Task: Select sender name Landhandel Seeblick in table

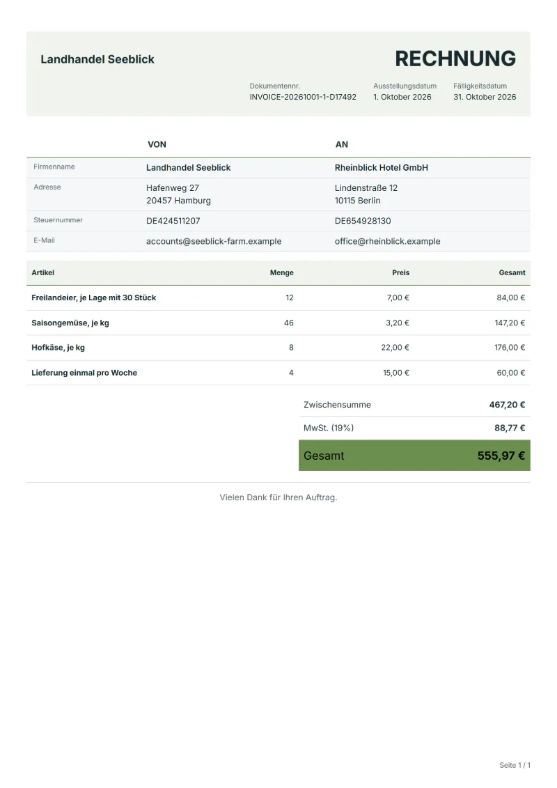Action: [189, 168]
